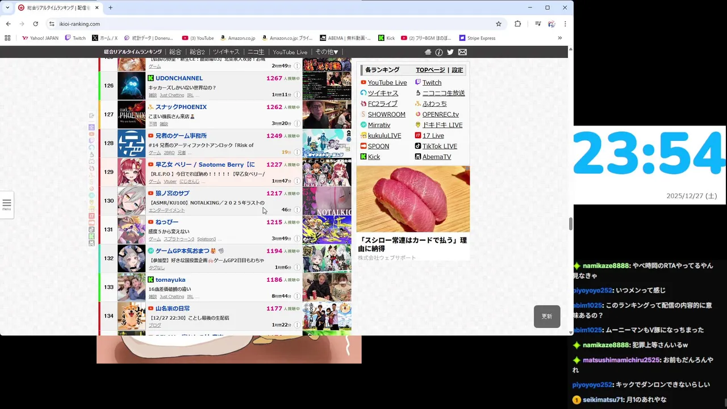727x409 pixels.
Task: Switch to the 総合2 tab
Action: (x=197, y=52)
